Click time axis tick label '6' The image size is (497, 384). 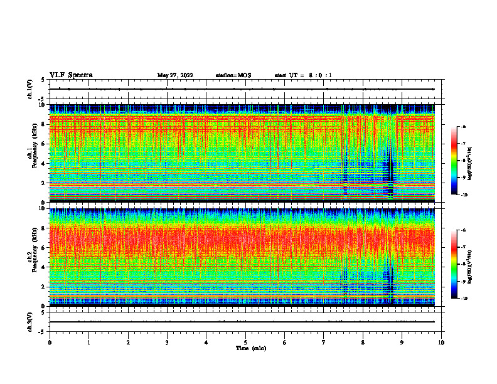click(285, 343)
